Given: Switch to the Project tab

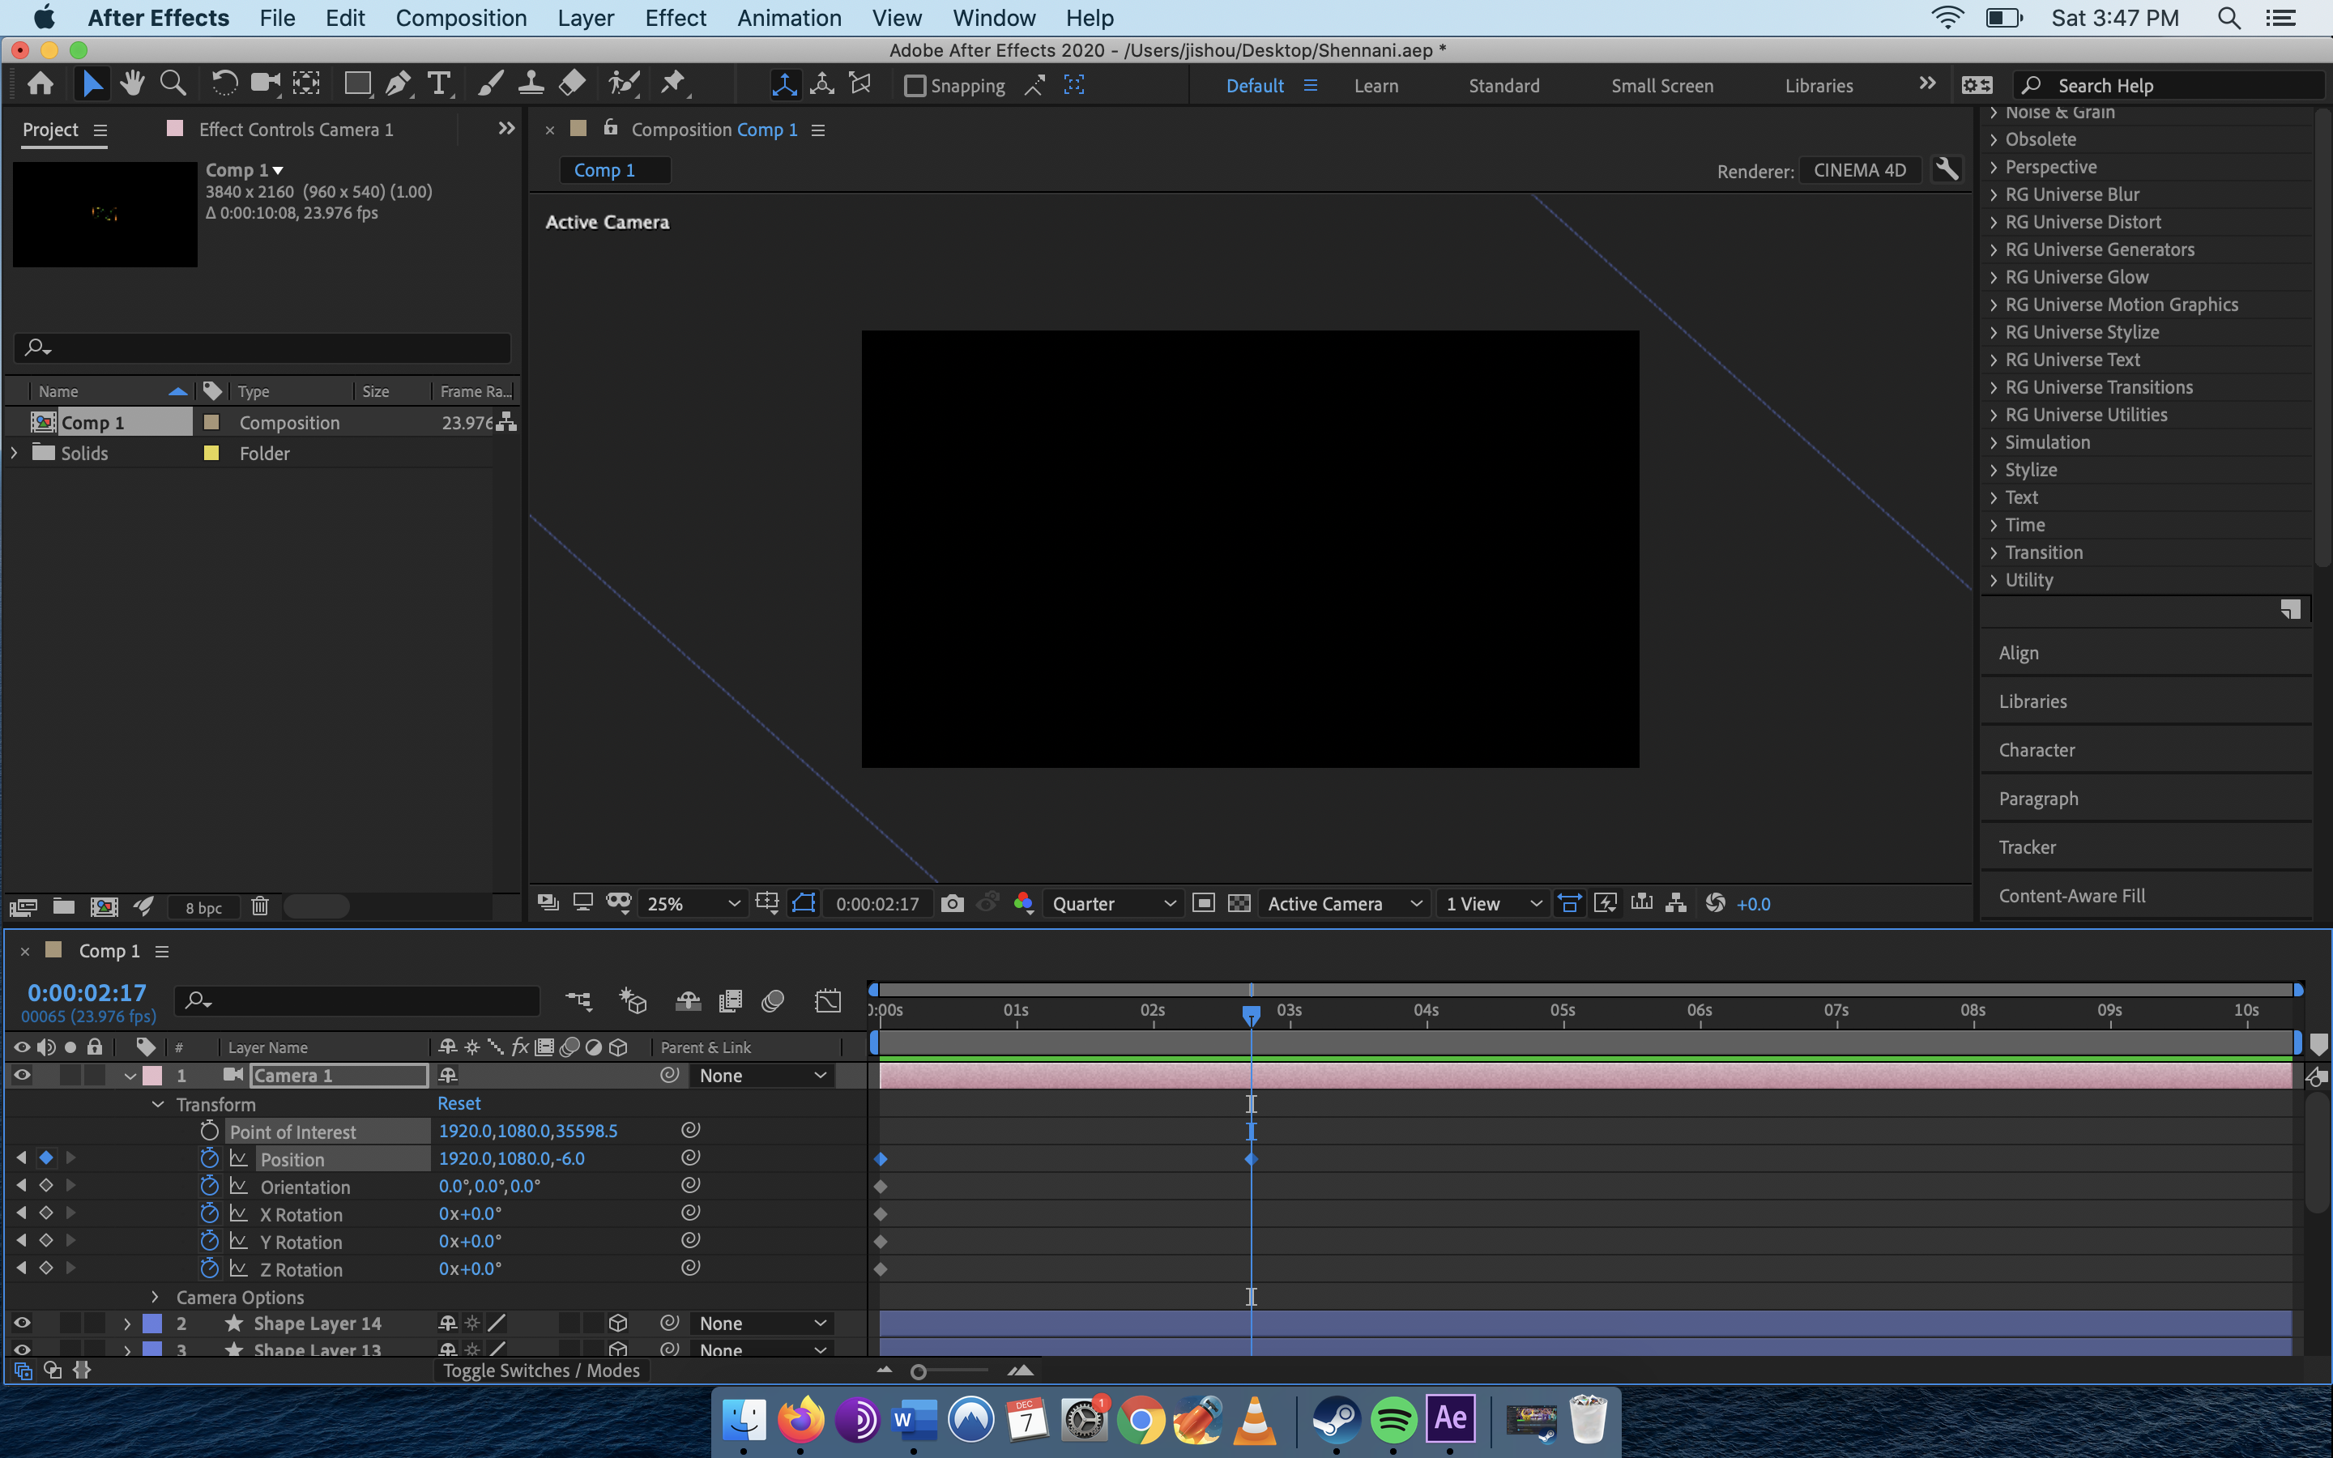Looking at the screenshot, I should point(50,130).
